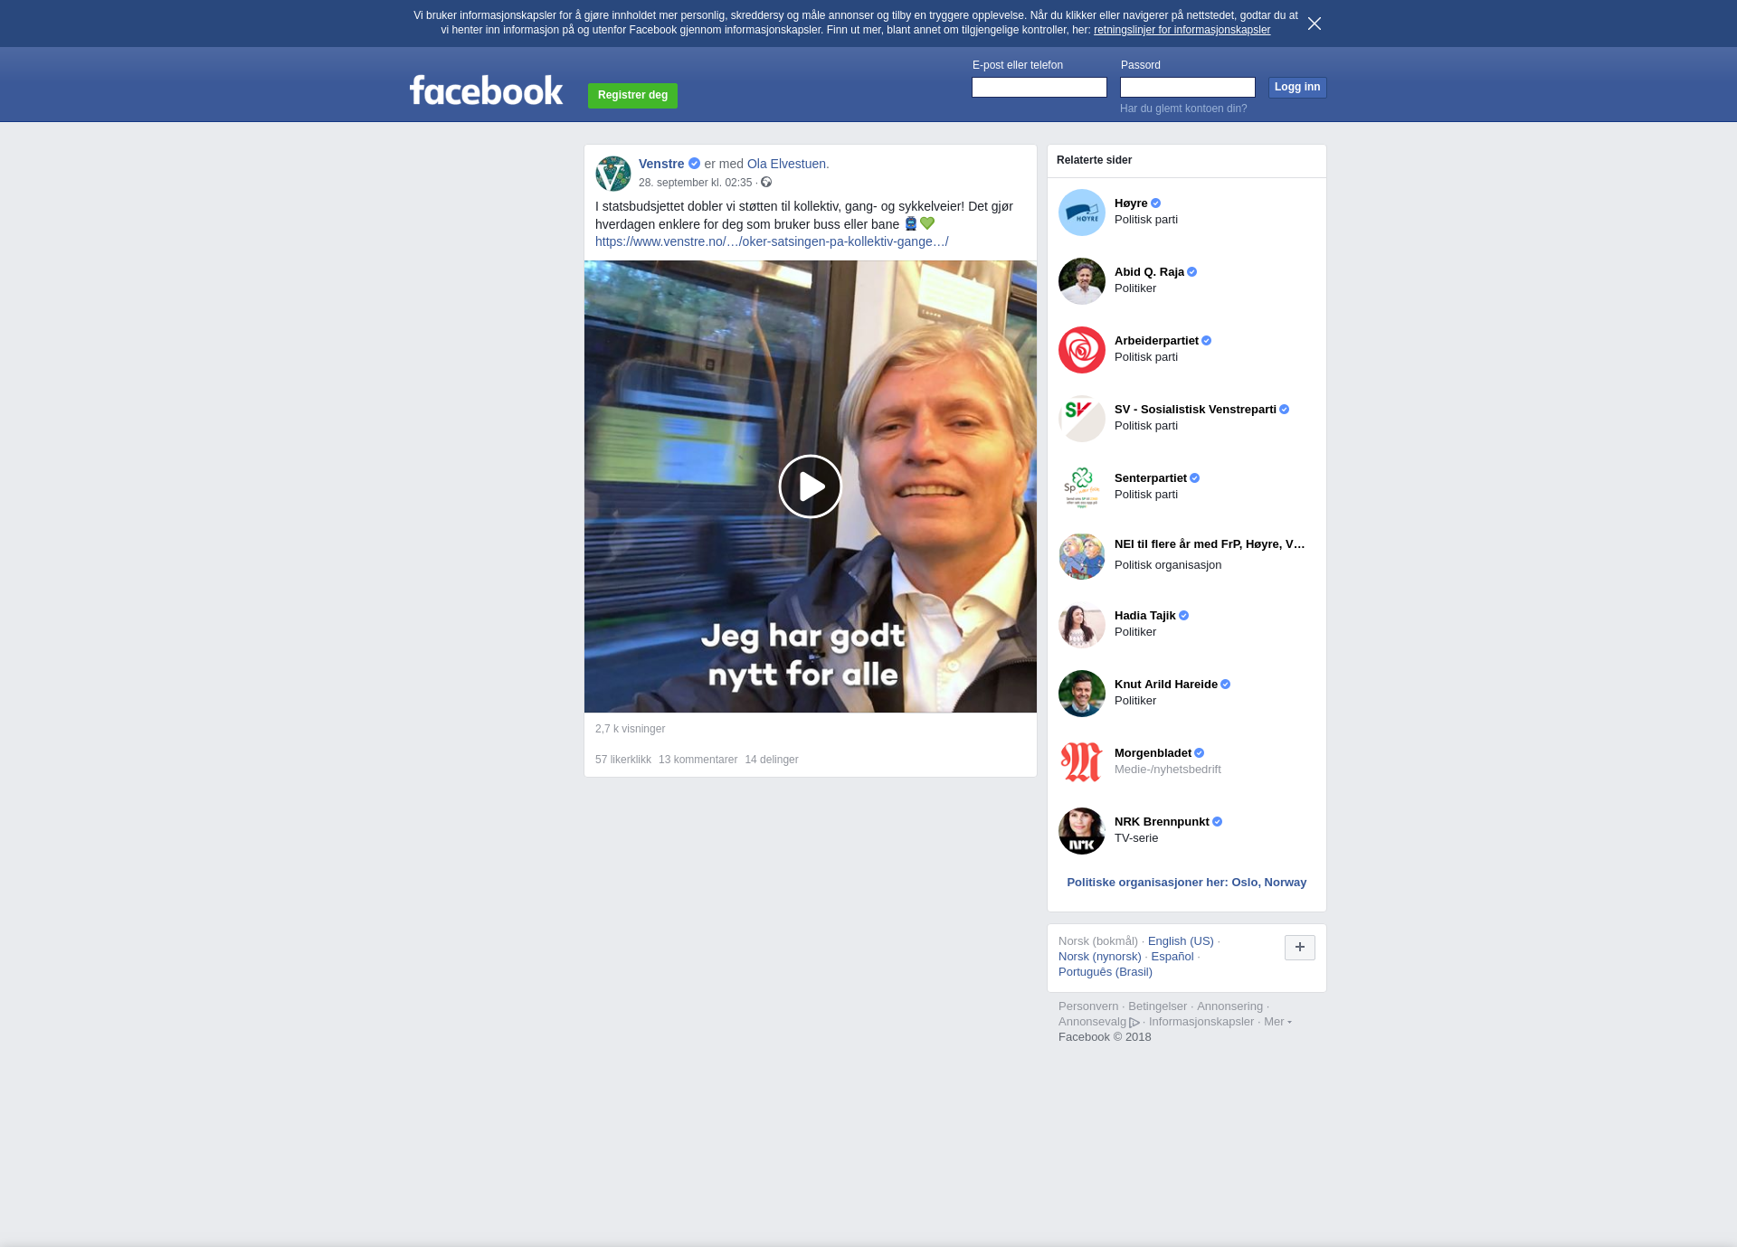This screenshot has width=1737, height=1247.
Task: Open the cookie policy guidelines link
Action: pyautogui.click(x=1182, y=30)
